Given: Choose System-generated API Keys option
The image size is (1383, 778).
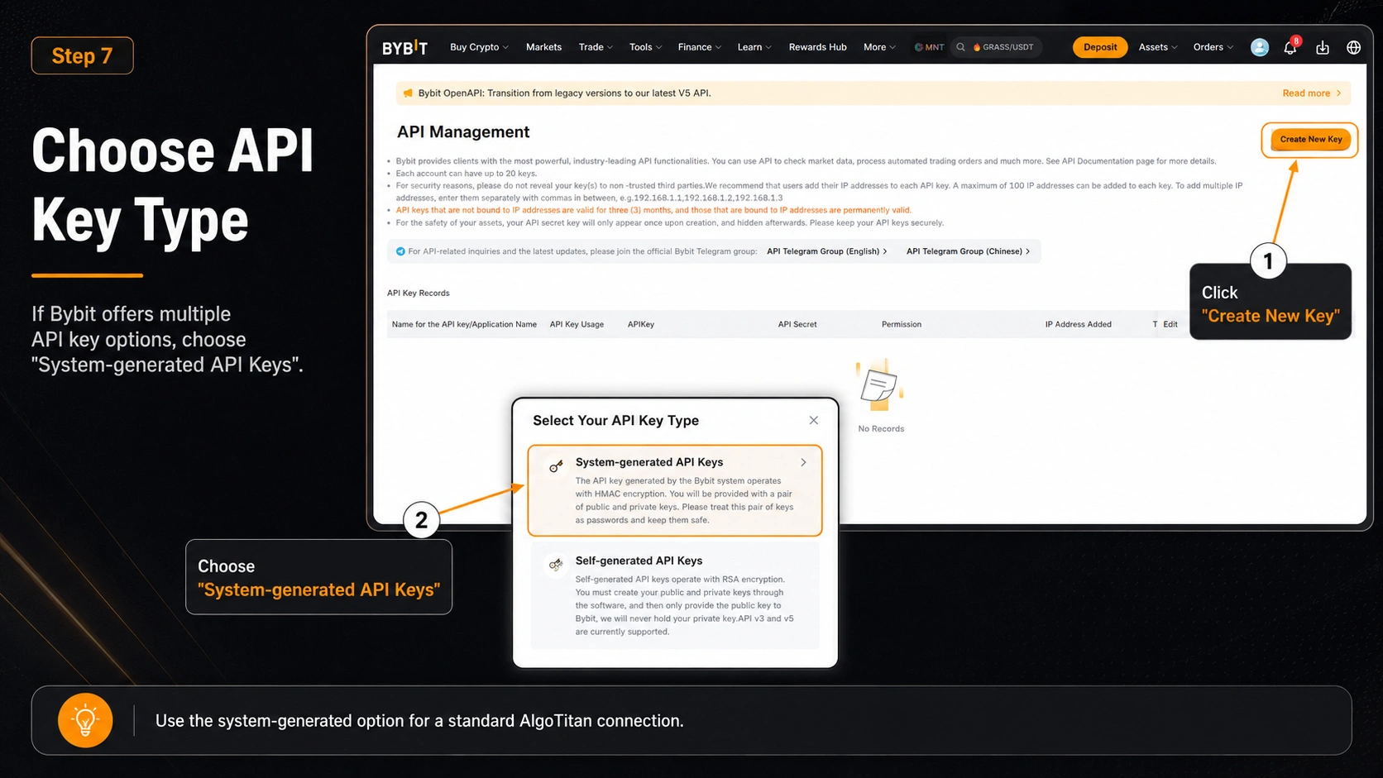Looking at the screenshot, I should pyautogui.click(x=675, y=490).
